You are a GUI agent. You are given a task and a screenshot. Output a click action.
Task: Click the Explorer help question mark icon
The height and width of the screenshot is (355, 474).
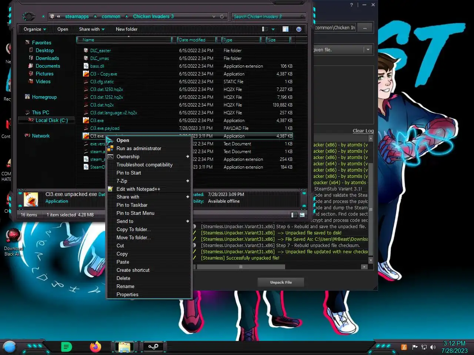(299, 29)
